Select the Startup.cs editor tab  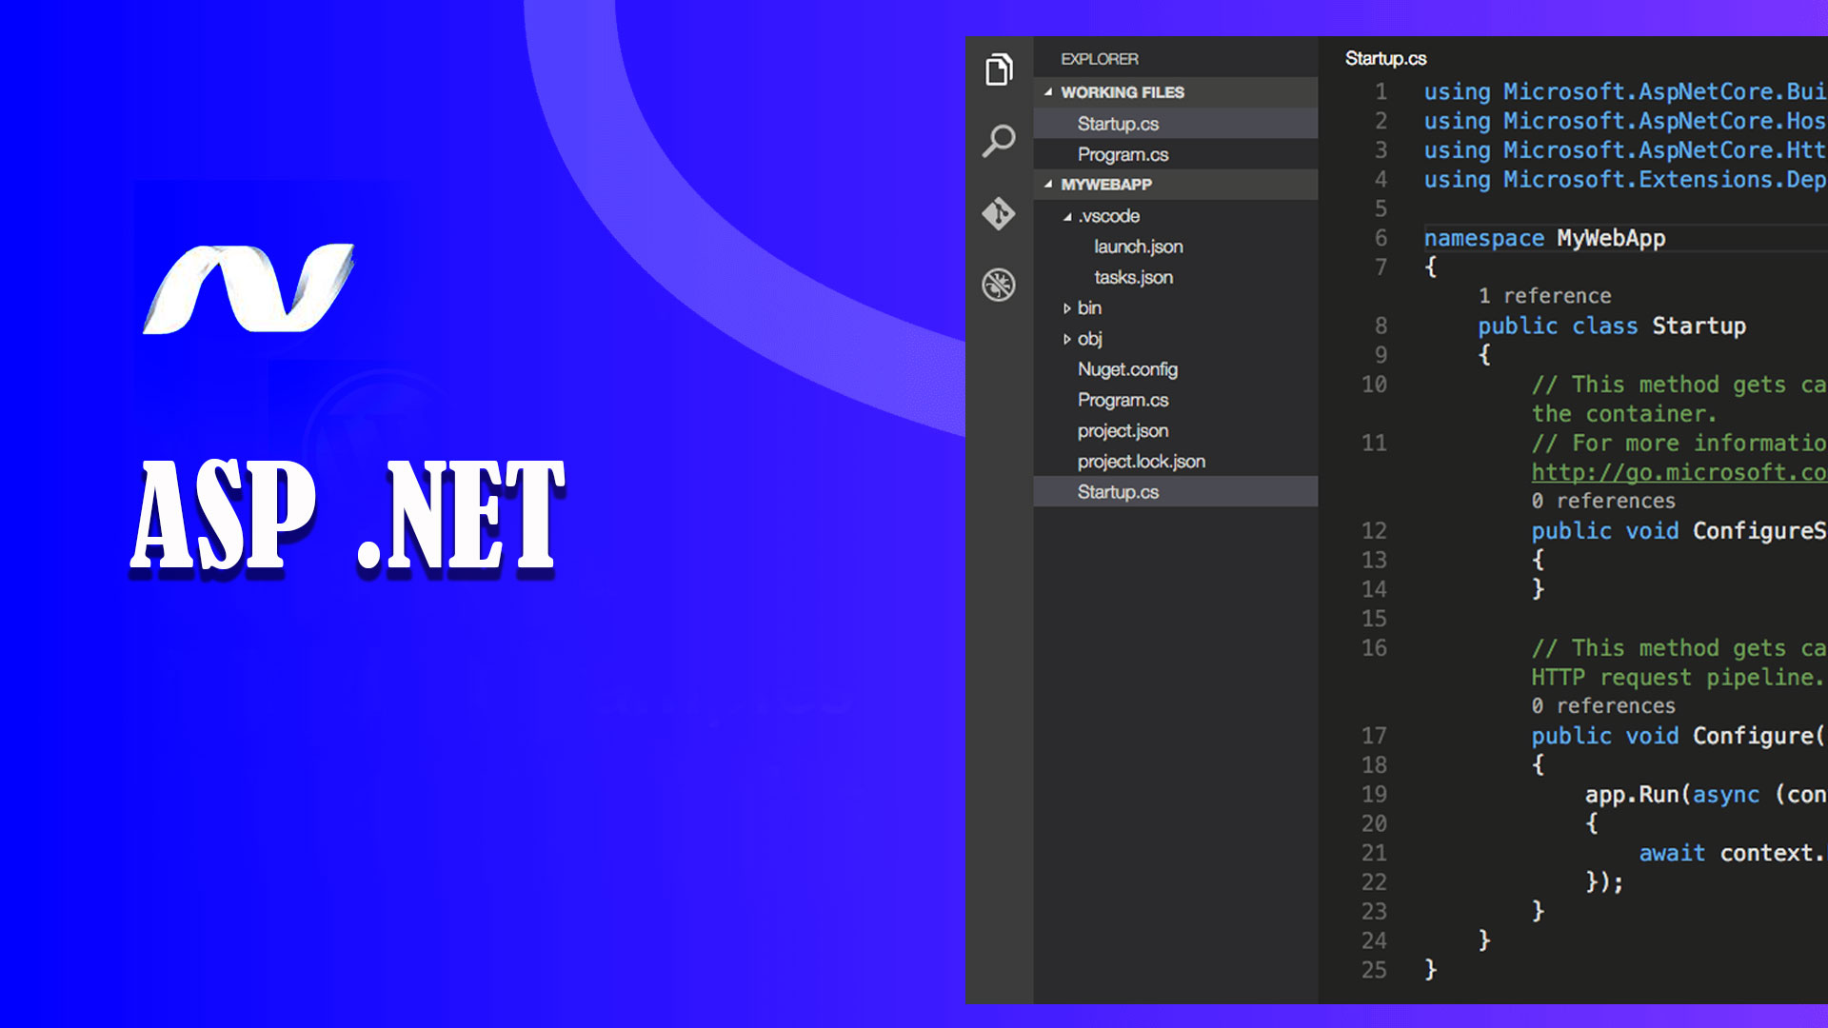coord(1385,59)
